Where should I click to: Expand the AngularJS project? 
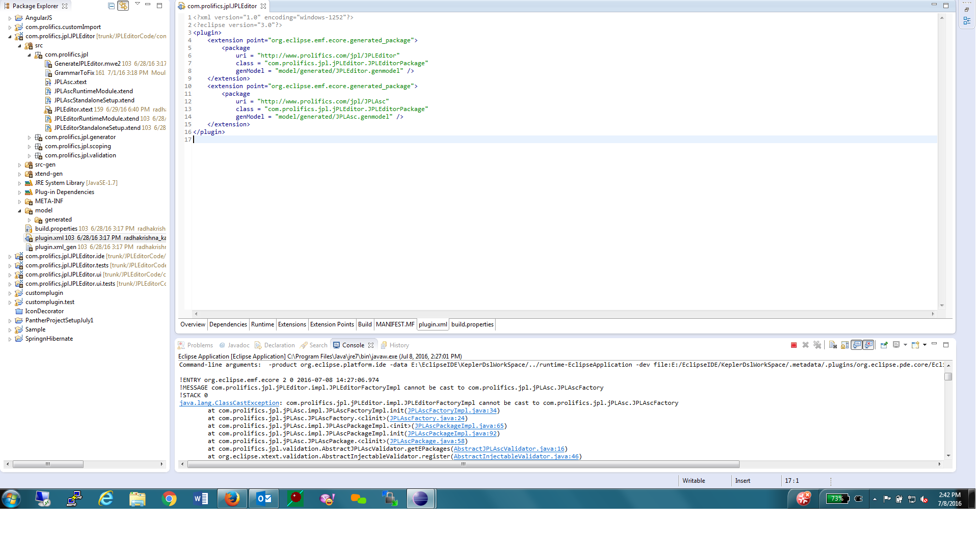click(x=10, y=18)
